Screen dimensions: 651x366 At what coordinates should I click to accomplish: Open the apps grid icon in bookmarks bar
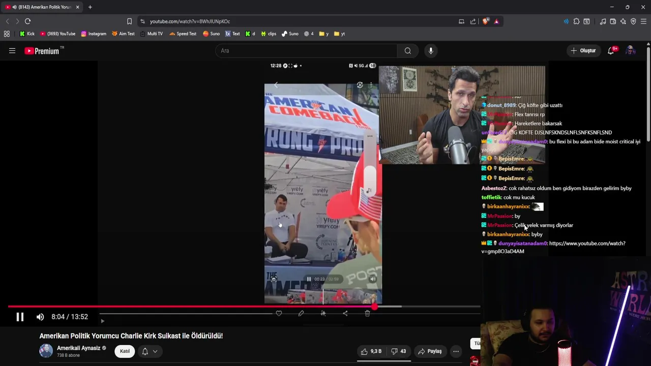tap(7, 34)
